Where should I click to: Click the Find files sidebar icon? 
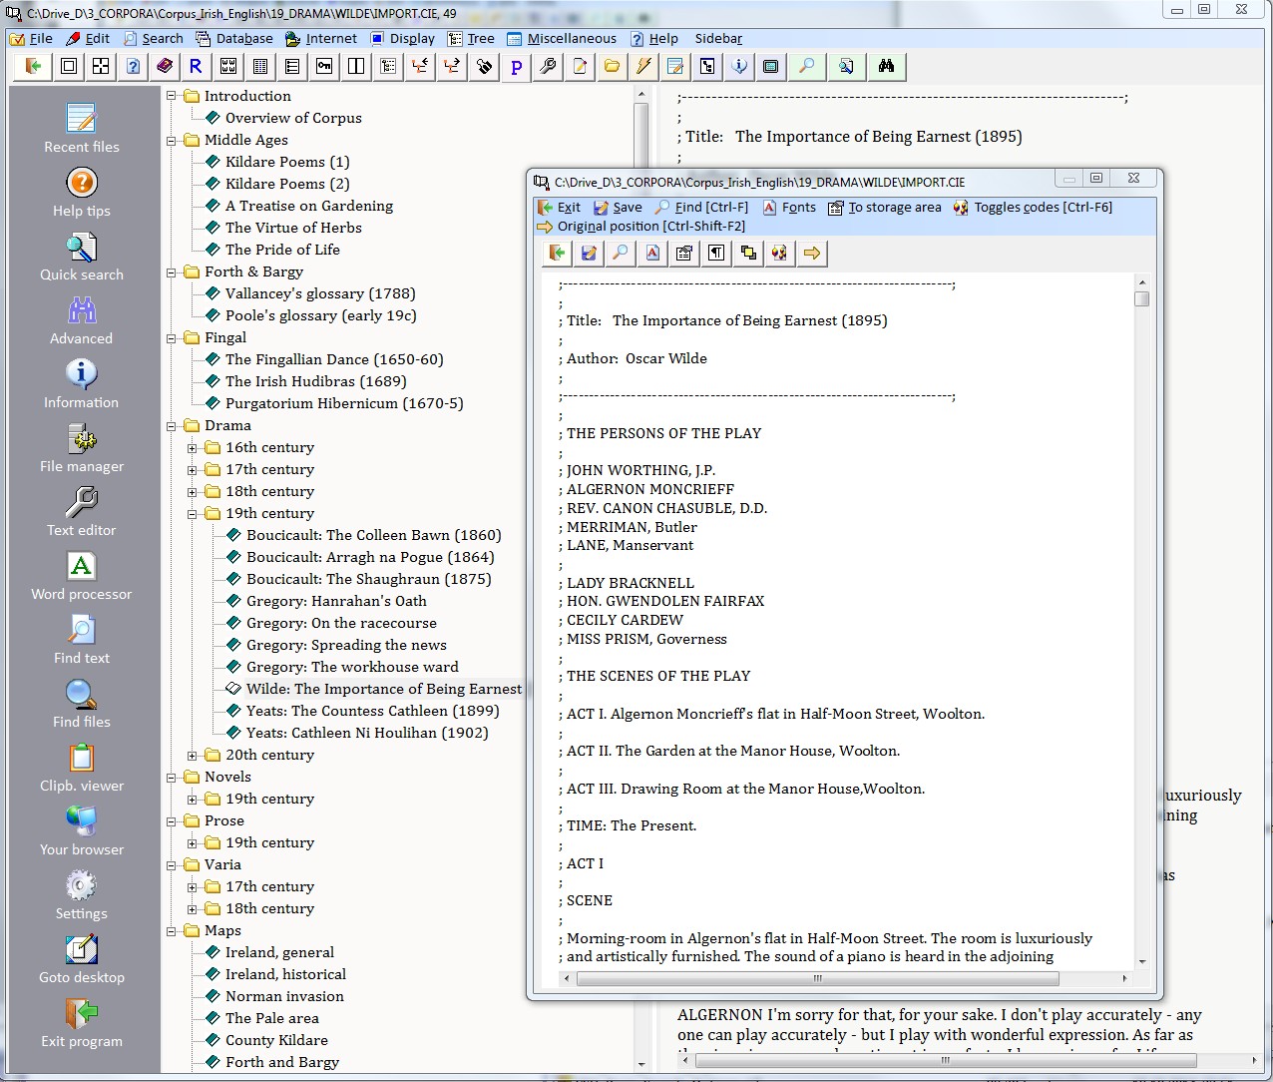81,695
